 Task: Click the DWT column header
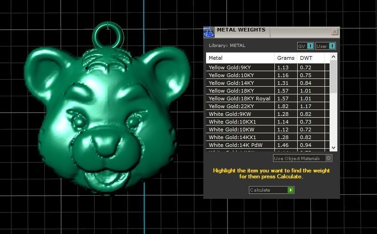coord(310,58)
